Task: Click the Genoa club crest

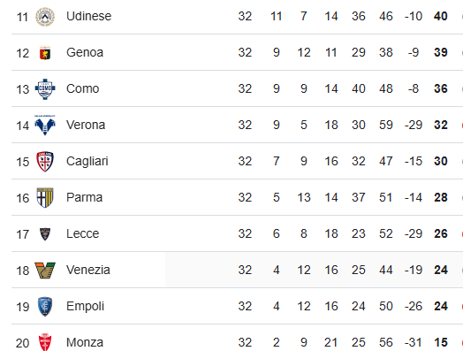Action: [x=45, y=53]
